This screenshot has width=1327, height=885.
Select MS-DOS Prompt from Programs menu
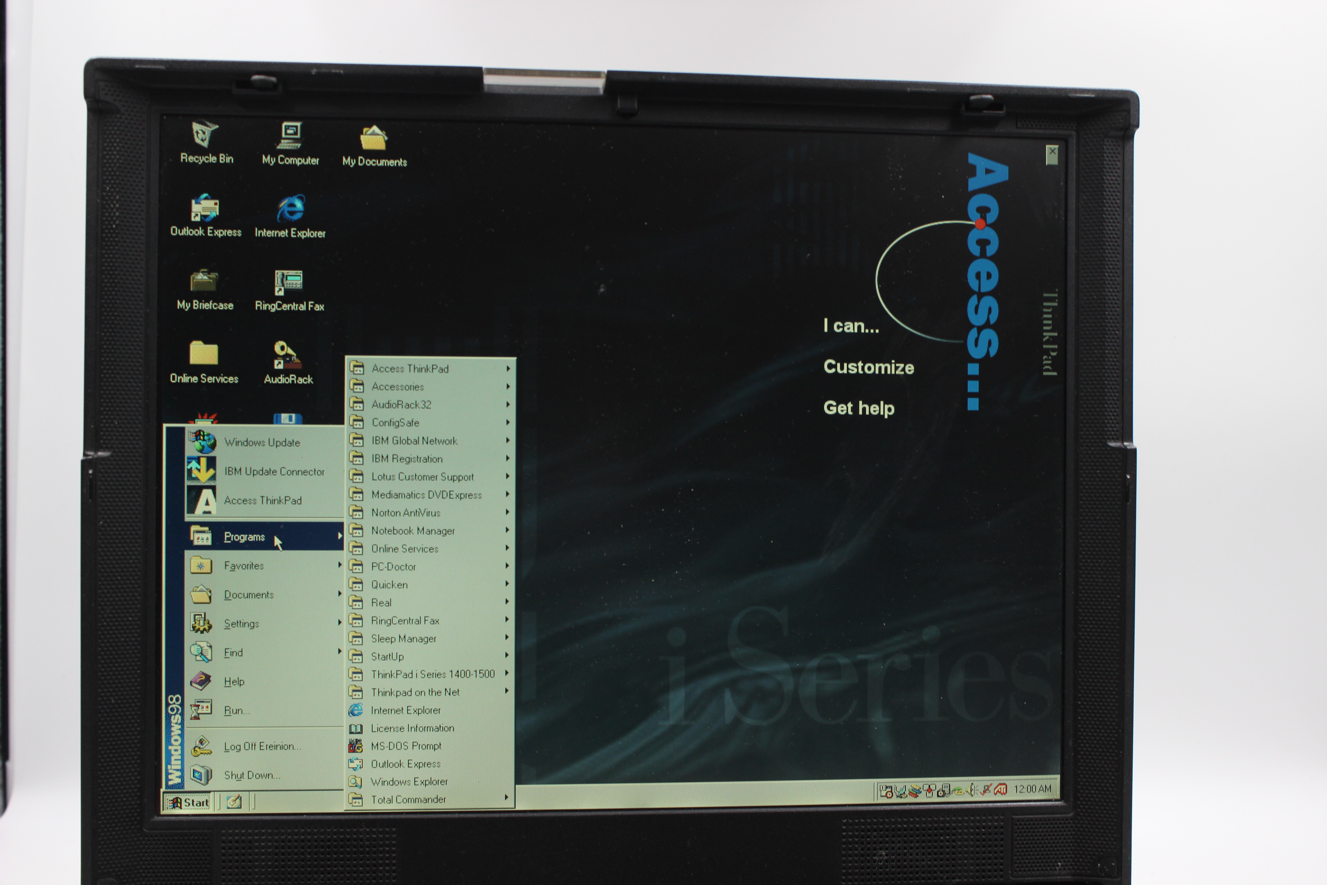(406, 746)
